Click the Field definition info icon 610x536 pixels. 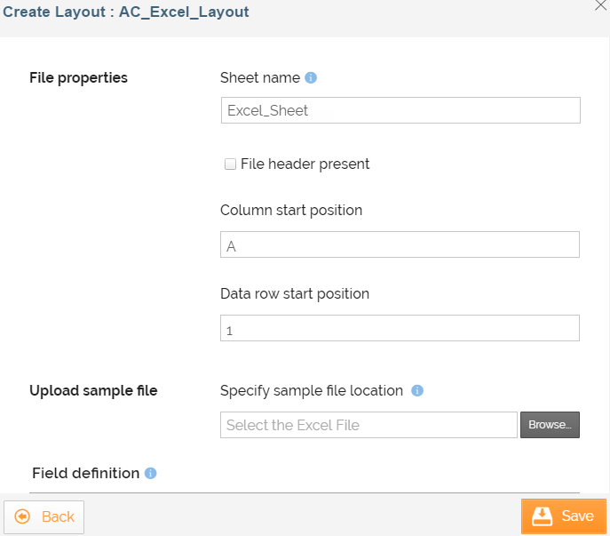[x=150, y=473]
